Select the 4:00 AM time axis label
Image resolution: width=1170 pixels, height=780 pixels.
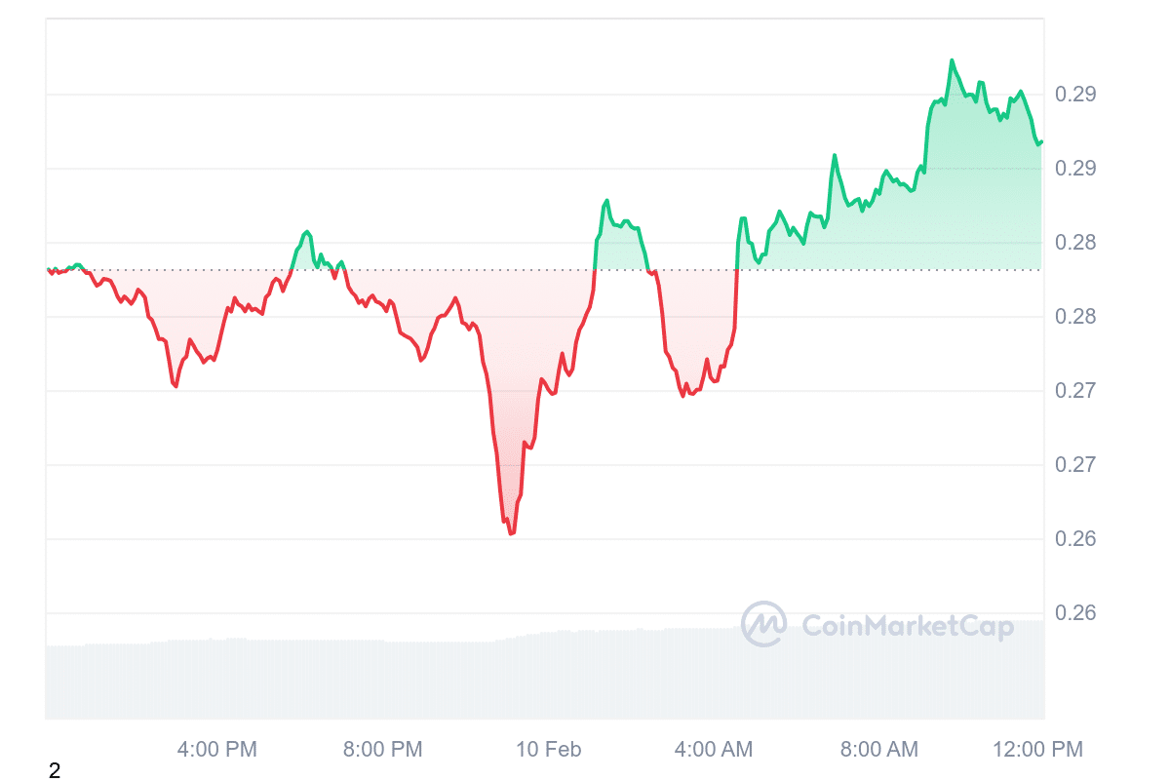713,750
